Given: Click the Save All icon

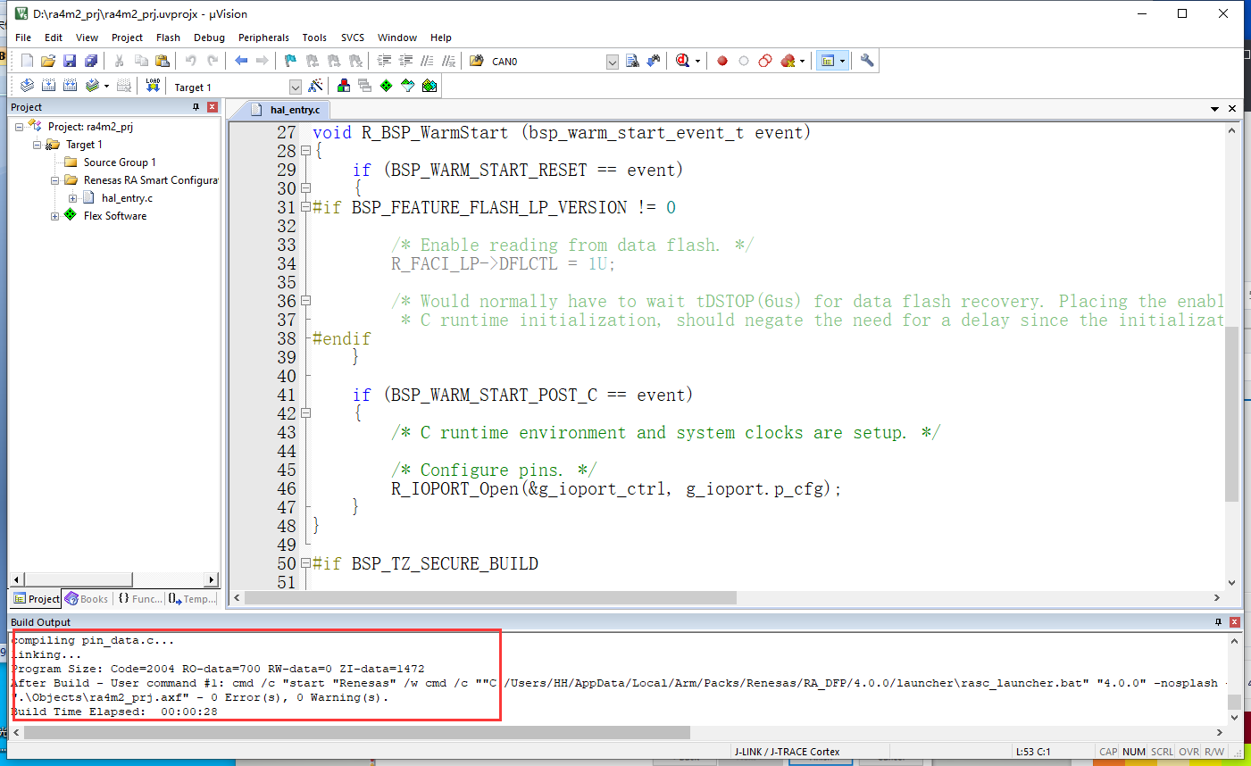Looking at the screenshot, I should (x=91, y=61).
